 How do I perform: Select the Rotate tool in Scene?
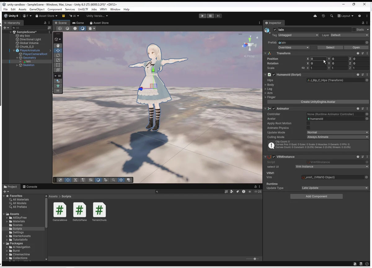coord(58,55)
